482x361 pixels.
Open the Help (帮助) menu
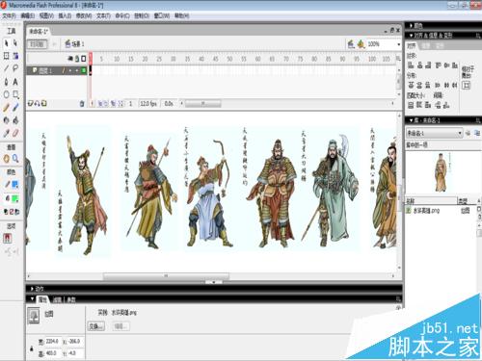181,15
